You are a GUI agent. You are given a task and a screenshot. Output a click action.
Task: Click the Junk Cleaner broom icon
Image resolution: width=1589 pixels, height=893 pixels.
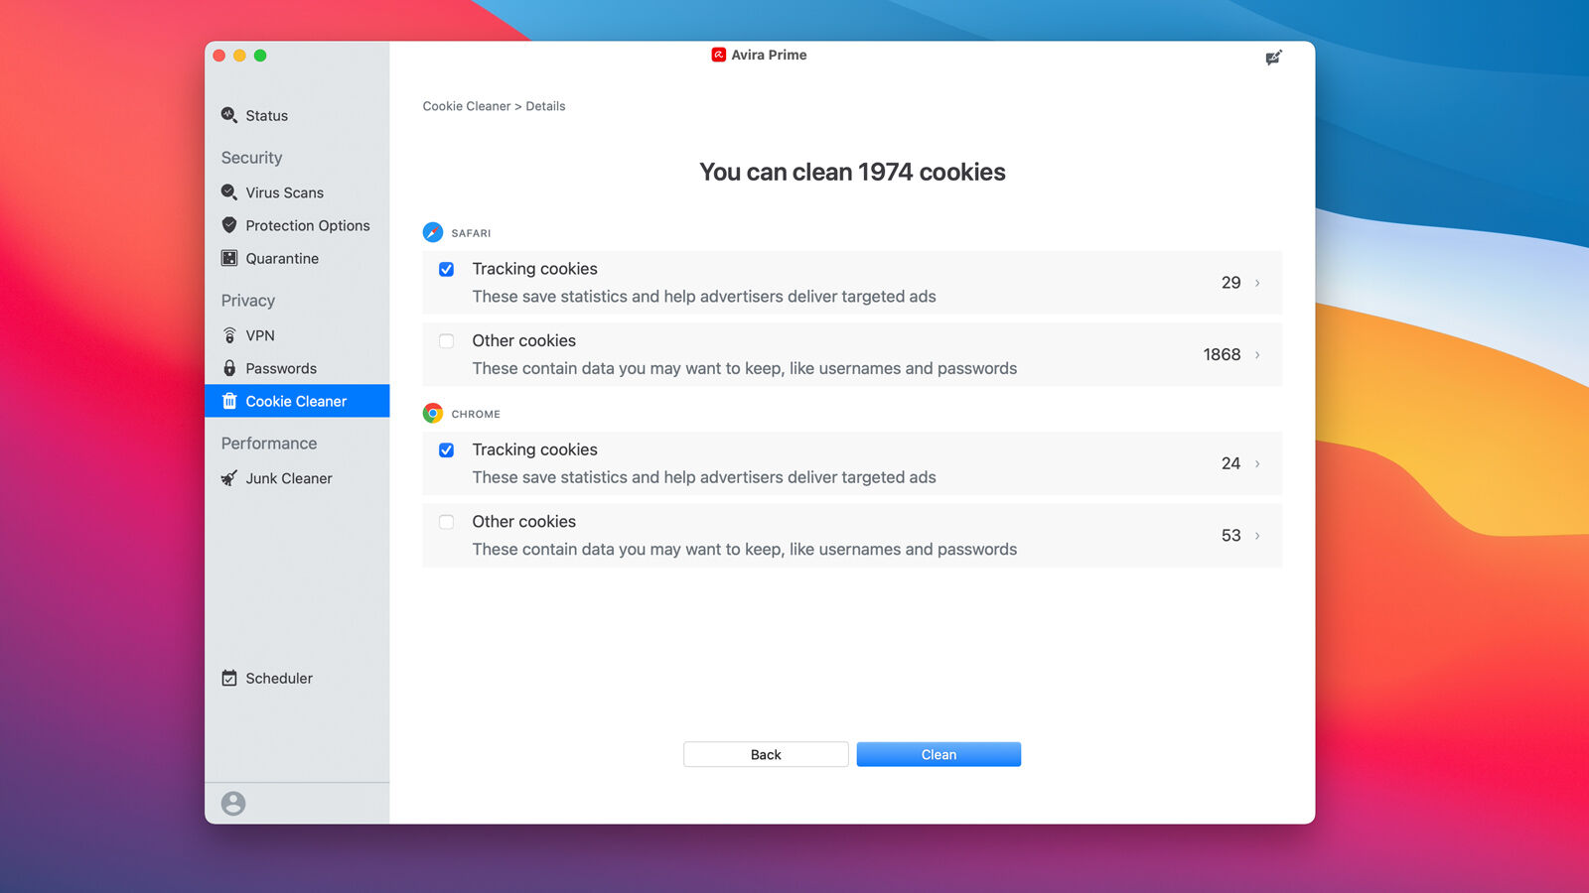point(229,478)
